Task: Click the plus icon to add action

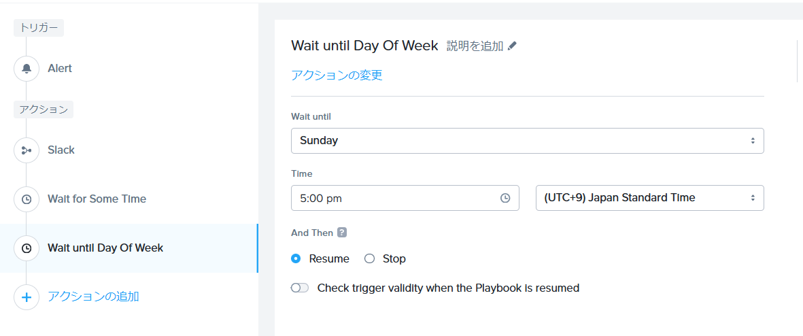Action: point(27,297)
